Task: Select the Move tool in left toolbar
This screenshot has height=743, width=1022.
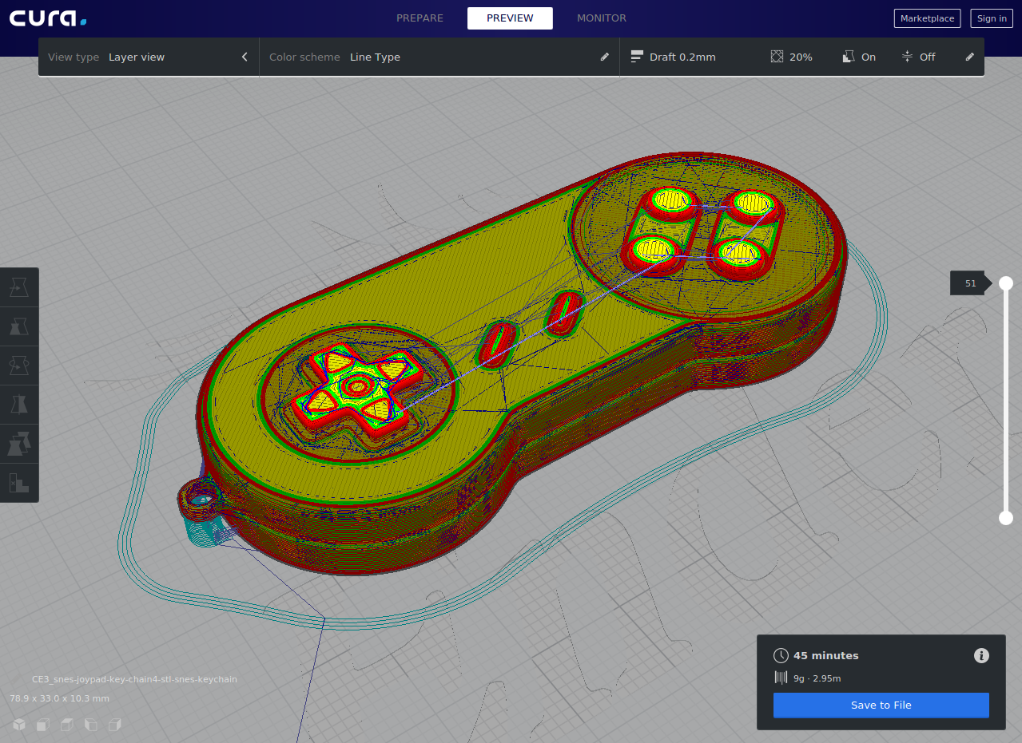Action: point(19,287)
